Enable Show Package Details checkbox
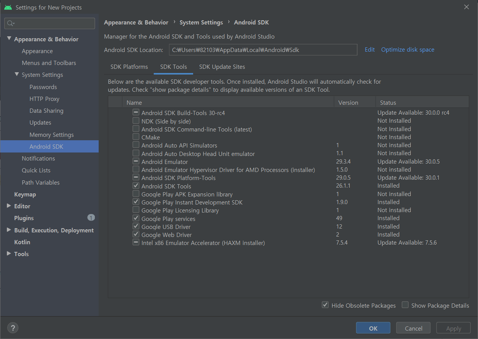This screenshot has height=339, width=478. click(x=405, y=305)
